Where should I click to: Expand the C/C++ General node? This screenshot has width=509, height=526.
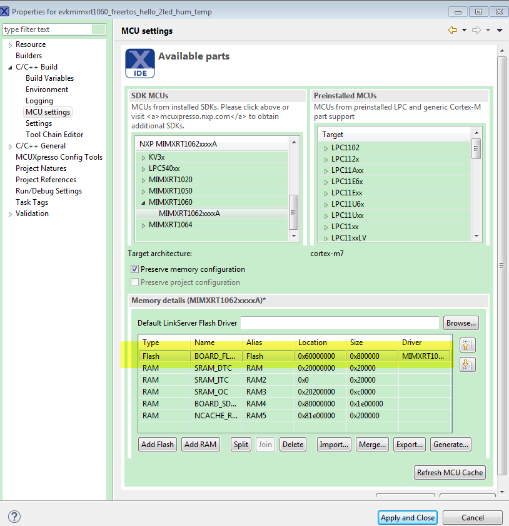[x=10, y=147]
